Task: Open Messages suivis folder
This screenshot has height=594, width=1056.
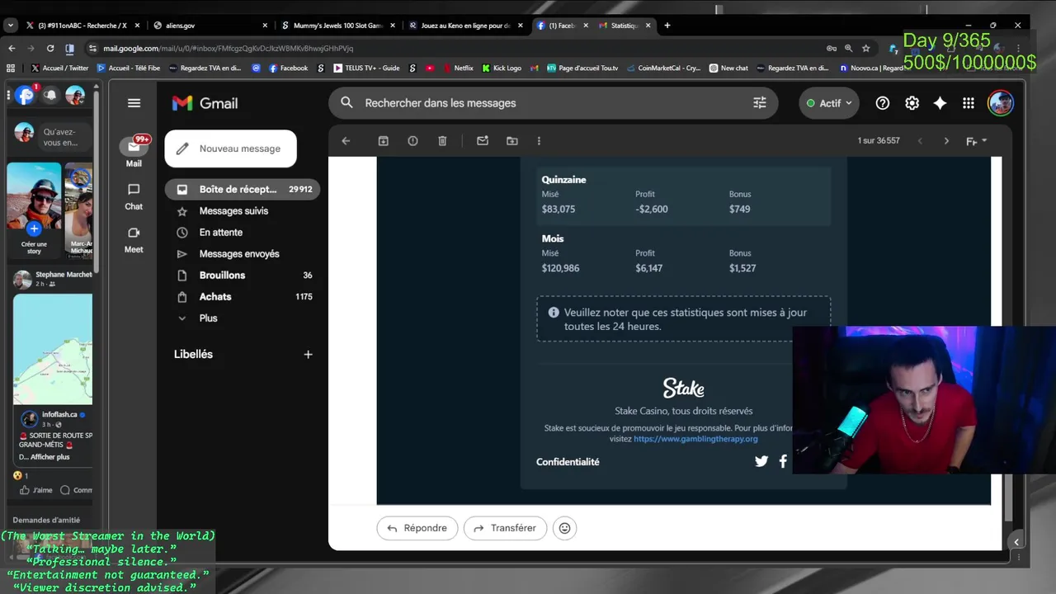Action: (242, 211)
